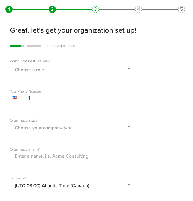Open the Timezone dropdown

[69, 186]
